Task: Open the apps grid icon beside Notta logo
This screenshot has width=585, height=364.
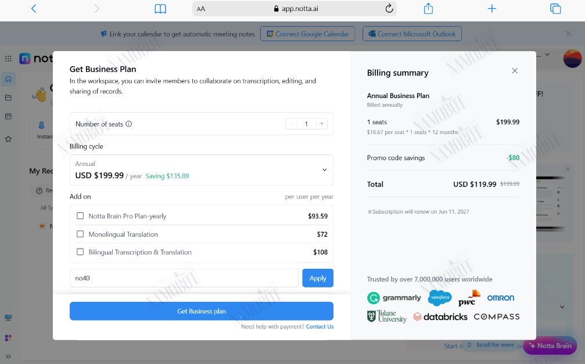Action: tap(8, 59)
